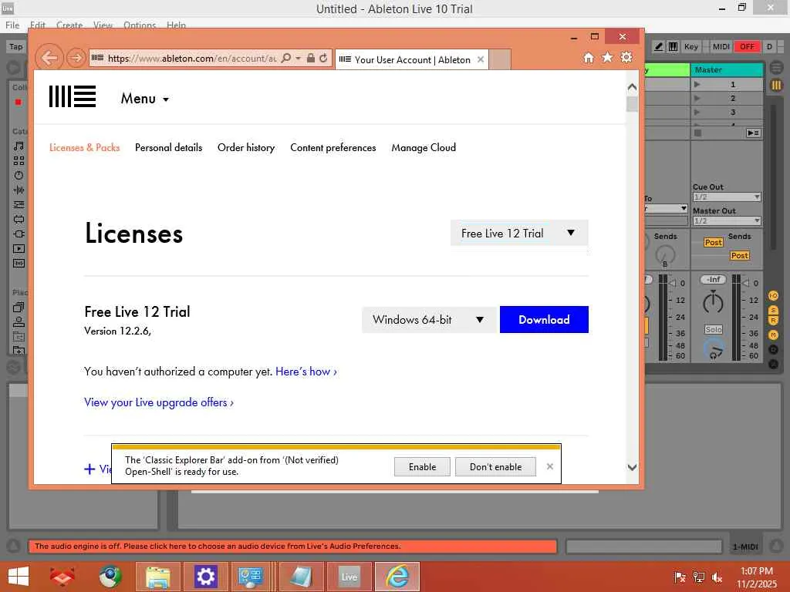Open the Cue Out dropdown

coord(727,197)
